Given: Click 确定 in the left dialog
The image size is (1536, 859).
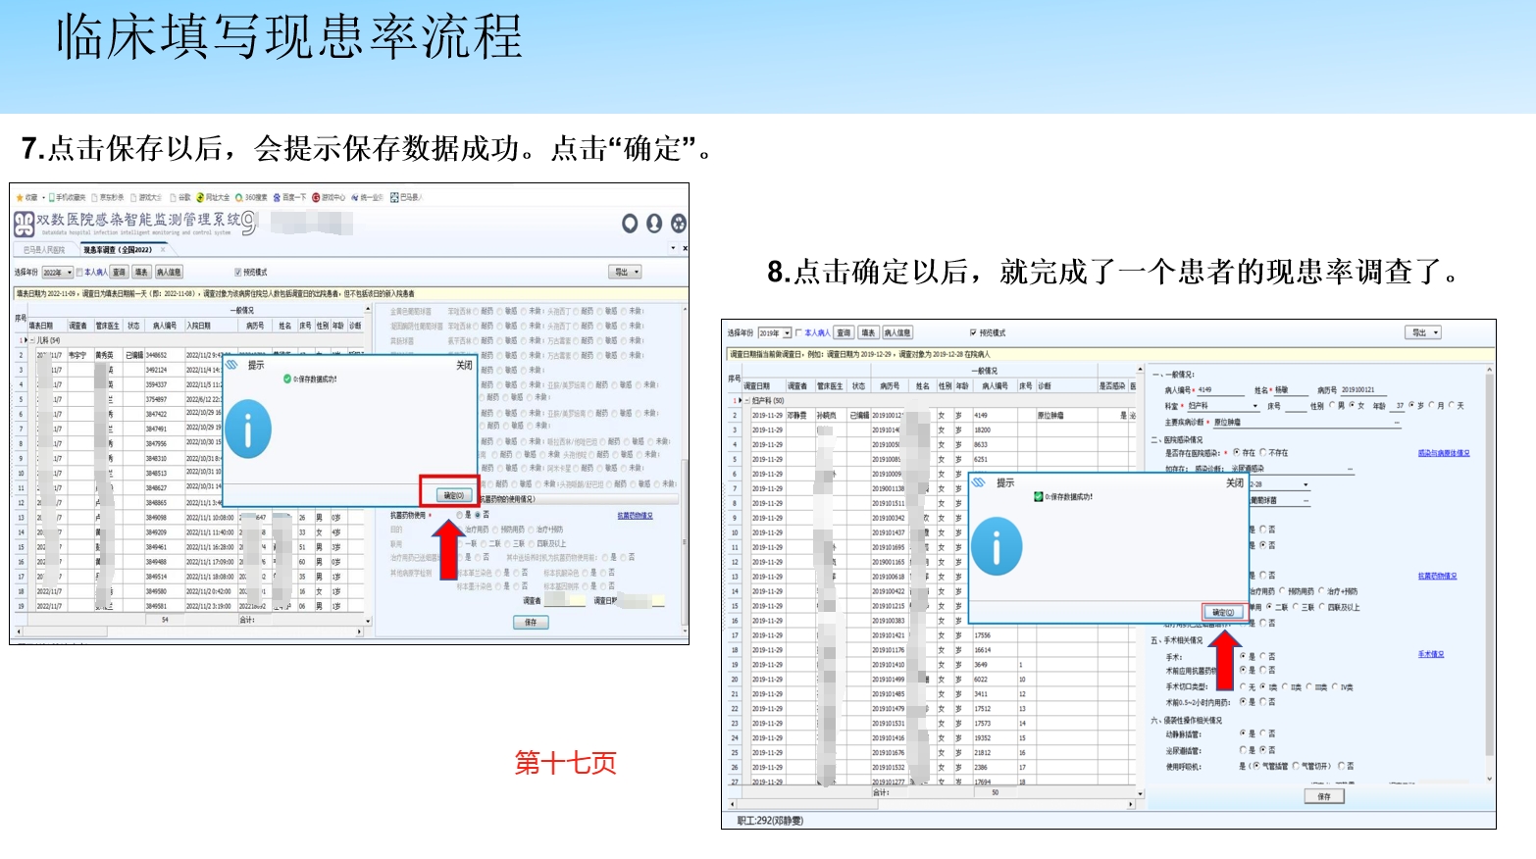Looking at the screenshot, I should pos(452,495).
